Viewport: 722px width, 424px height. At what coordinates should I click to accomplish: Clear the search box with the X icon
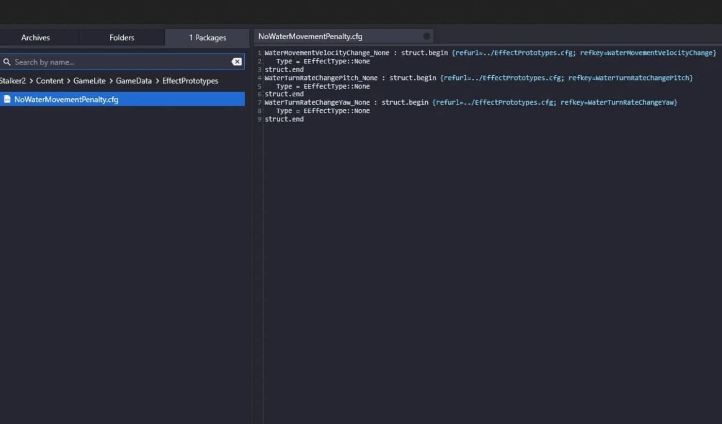237,62
